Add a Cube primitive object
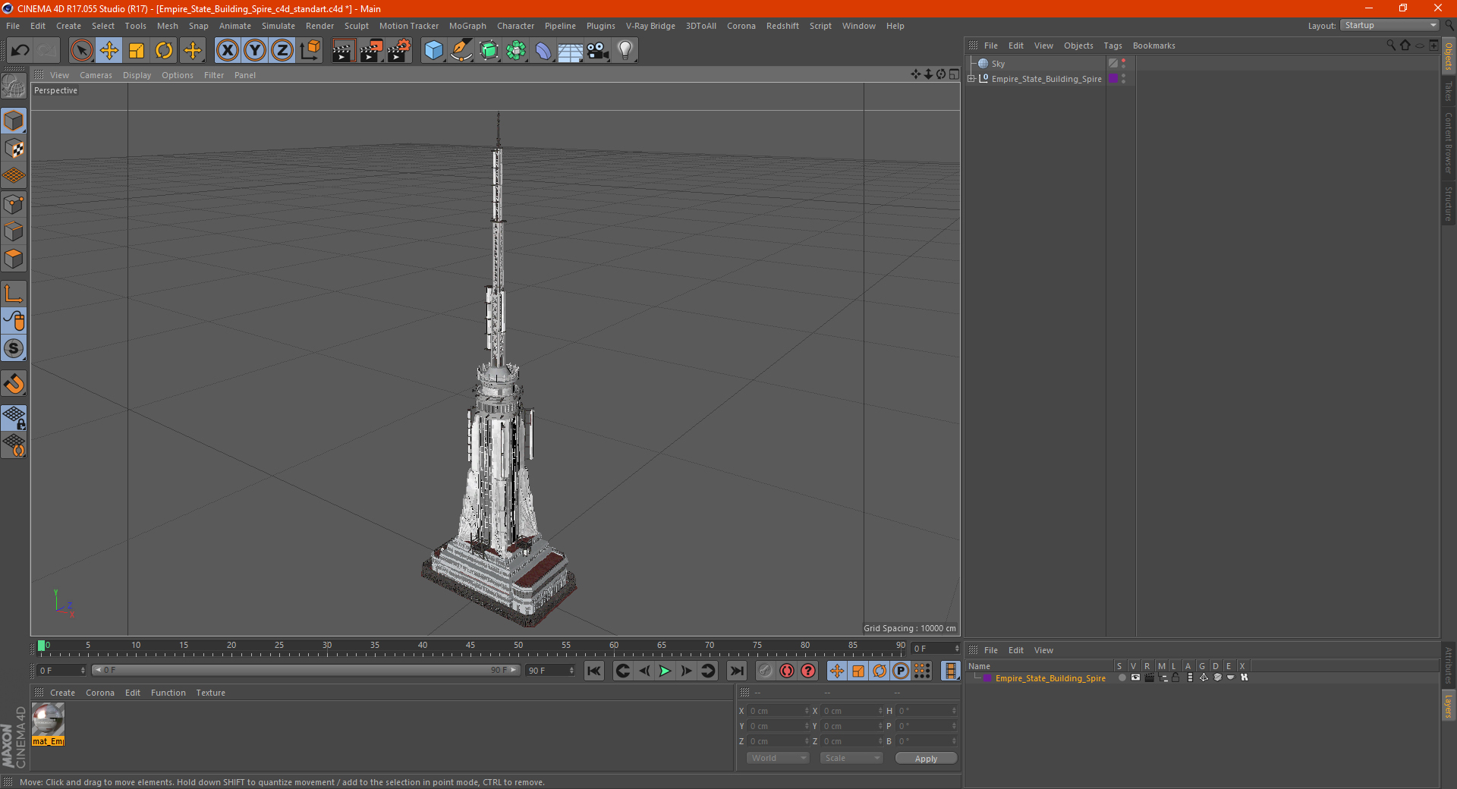Image resolution: width=1457 pixels, height=789 pixels. click(433, 51)
